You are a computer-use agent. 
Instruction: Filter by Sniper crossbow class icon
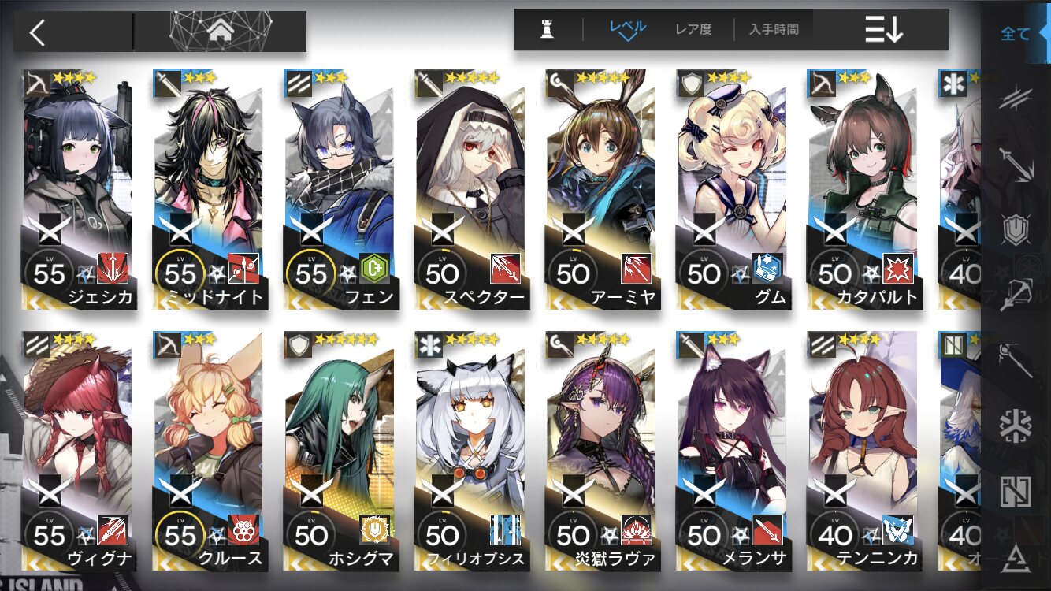pyautogui.click(x=1016, y=295)
